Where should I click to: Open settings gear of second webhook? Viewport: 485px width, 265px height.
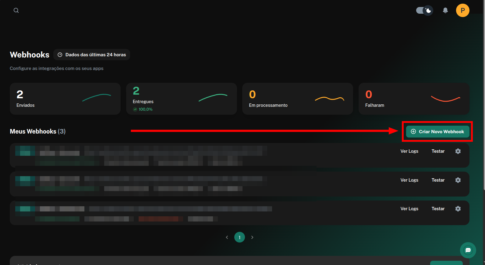458,180
